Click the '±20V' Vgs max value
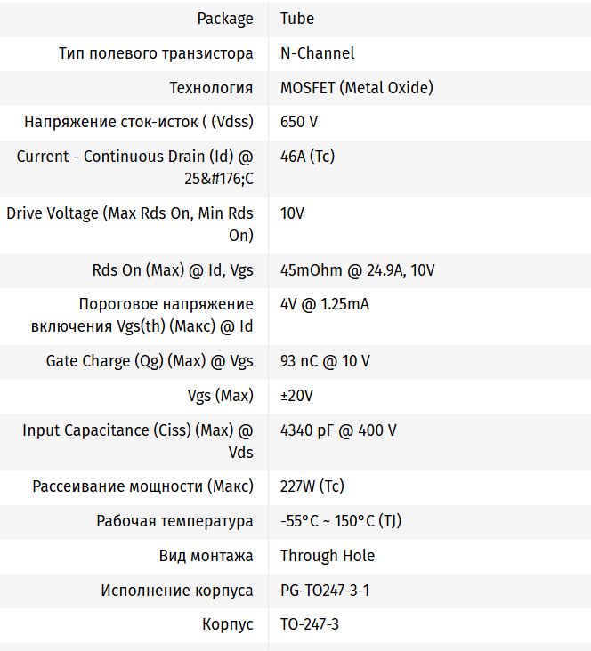This screenshot has width=591, height=651. pos(296,395)
